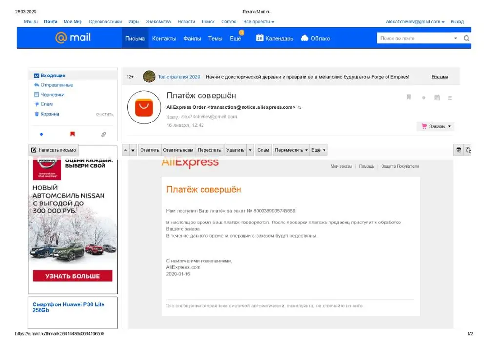Click the @mail logo

pyautogui.click(x=73, y=38)
